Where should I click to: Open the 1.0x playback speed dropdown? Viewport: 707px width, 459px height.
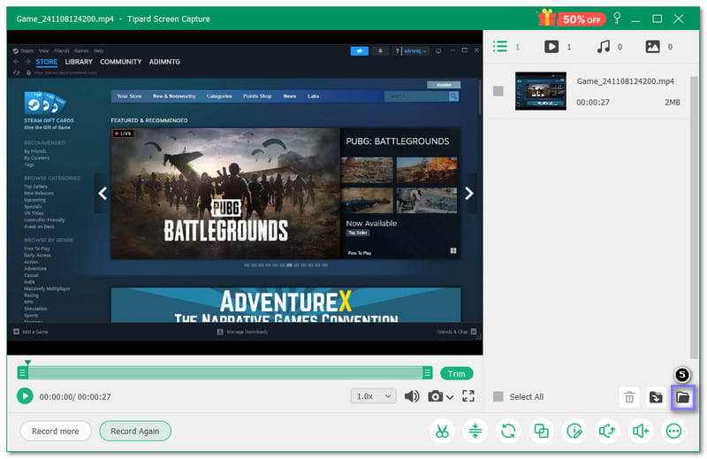coord(373,396)
